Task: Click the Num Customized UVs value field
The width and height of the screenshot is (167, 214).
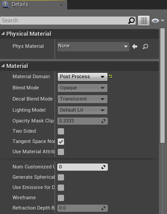Action: (82, 167)
